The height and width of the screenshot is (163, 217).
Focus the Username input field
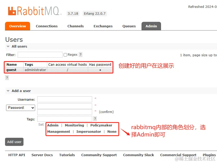pos(65,99)
